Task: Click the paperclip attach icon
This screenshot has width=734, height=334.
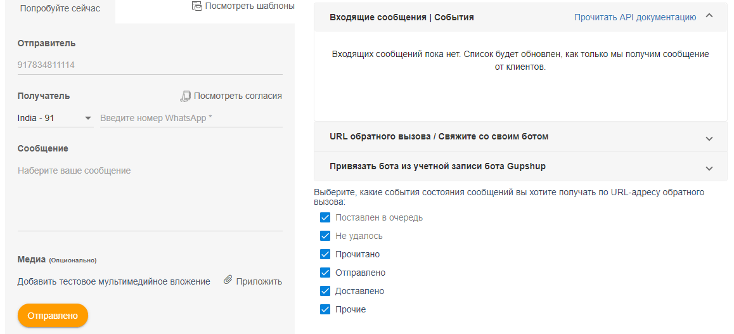Action: [228, 280]
